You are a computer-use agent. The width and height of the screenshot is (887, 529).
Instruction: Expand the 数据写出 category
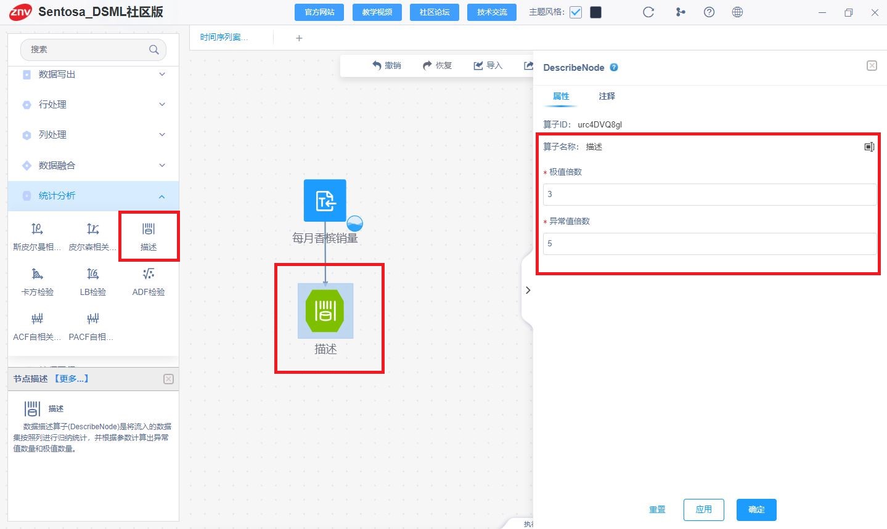(94, 75)
